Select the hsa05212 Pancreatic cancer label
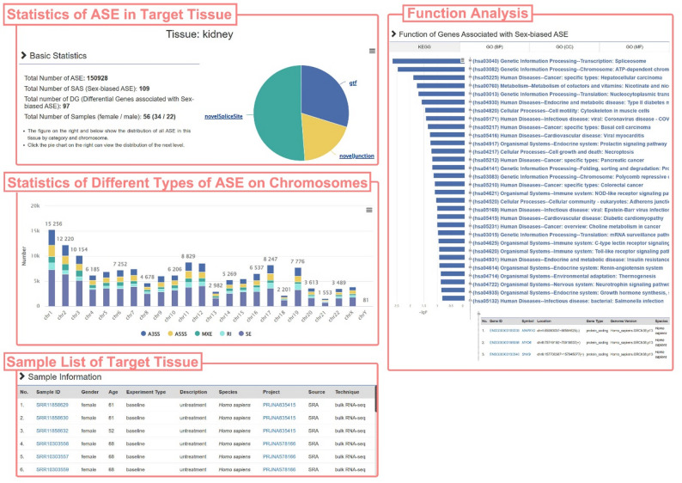The height and width of the screenshot is (483, 682). [x=558, y=160]
